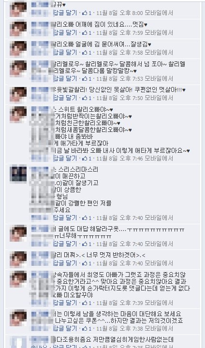Click the like thumb icon on the 8:00 comment

(85, 13)
